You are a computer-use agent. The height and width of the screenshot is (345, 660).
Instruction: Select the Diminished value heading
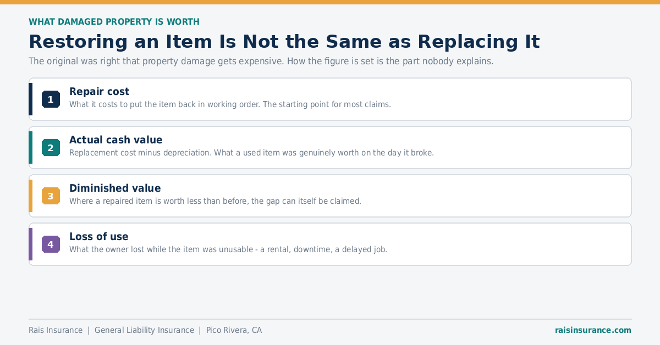[115, 188]
